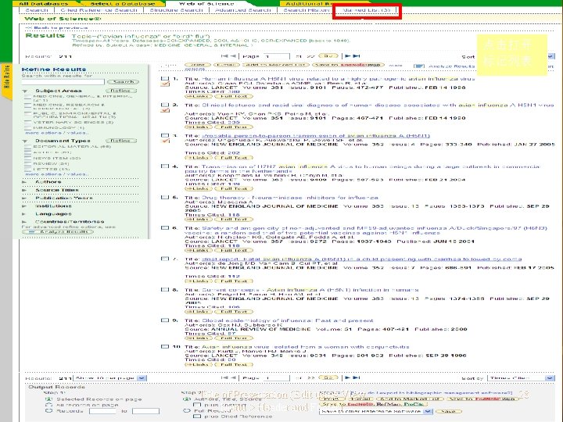Open Search History
The width and height of the screenshot is (563, 422).
(x=307, y=10)
